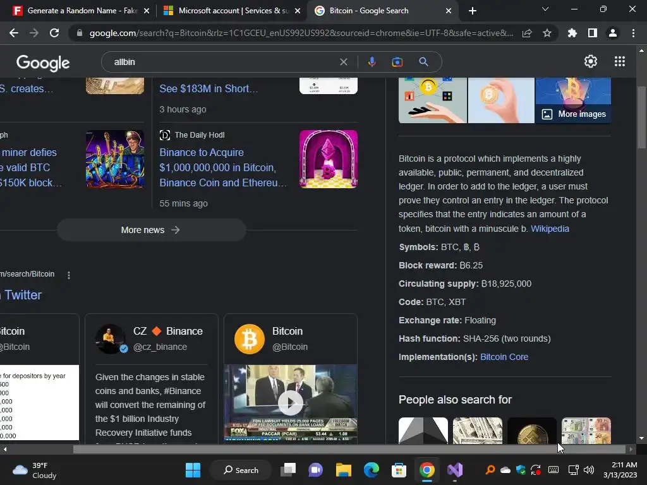Open Chrome extensions puzzle icon
This screenshot has height=485, width=647.
(572, 33)
